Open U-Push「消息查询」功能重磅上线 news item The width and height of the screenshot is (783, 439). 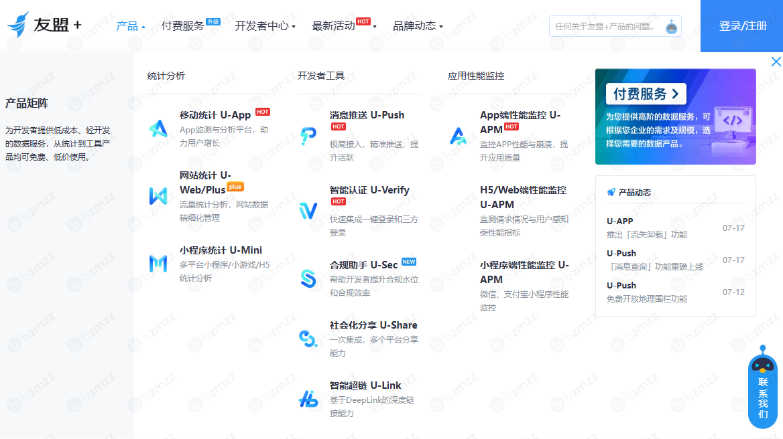point(675,260)
